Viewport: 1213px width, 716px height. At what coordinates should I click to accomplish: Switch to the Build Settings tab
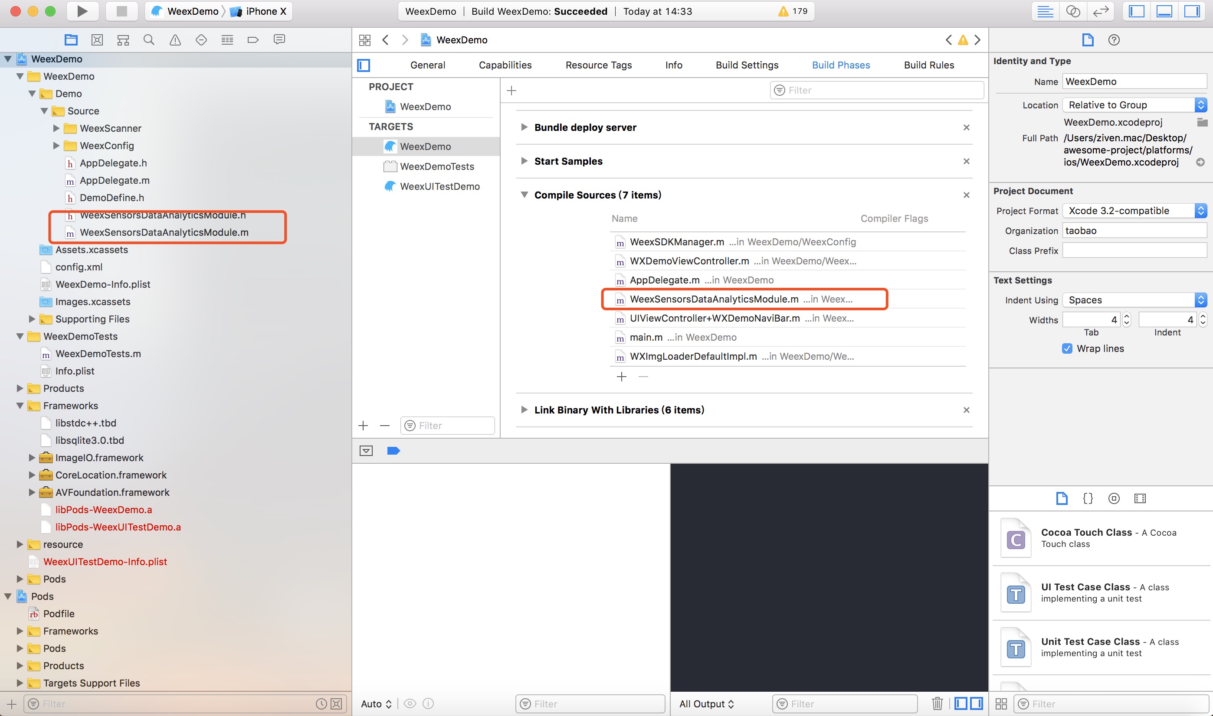point(747,65)
